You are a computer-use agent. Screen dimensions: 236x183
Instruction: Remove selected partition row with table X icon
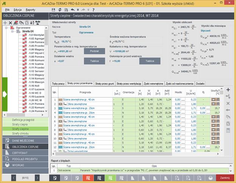(x=228, y=103)
